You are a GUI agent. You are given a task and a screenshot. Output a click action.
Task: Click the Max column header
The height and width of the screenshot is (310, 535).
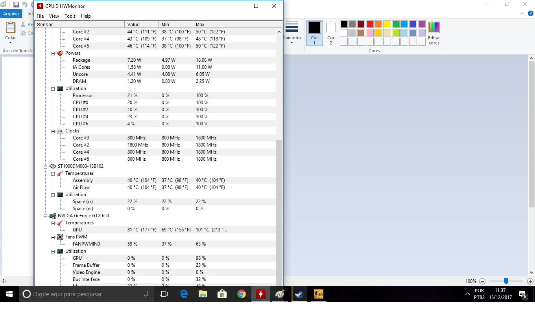click(210, 24)
